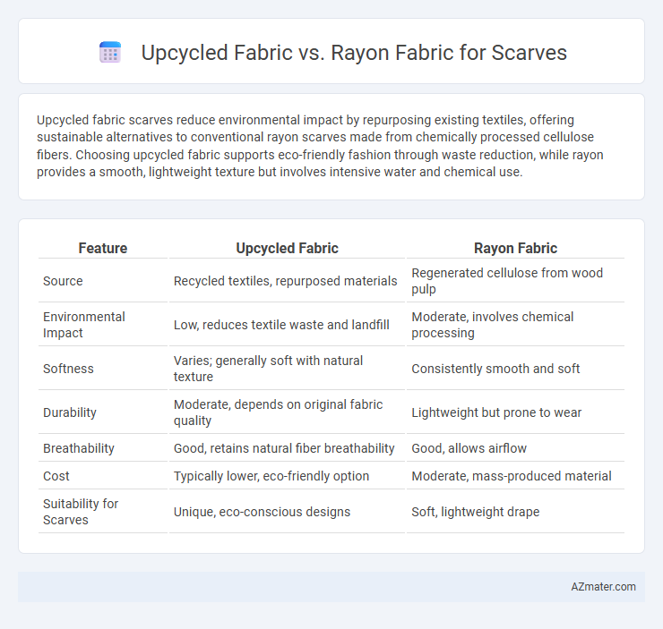The image size is (663, 629).
Task: Click the 'Suitability for Scarves' row label
Action: pos(81,512)
